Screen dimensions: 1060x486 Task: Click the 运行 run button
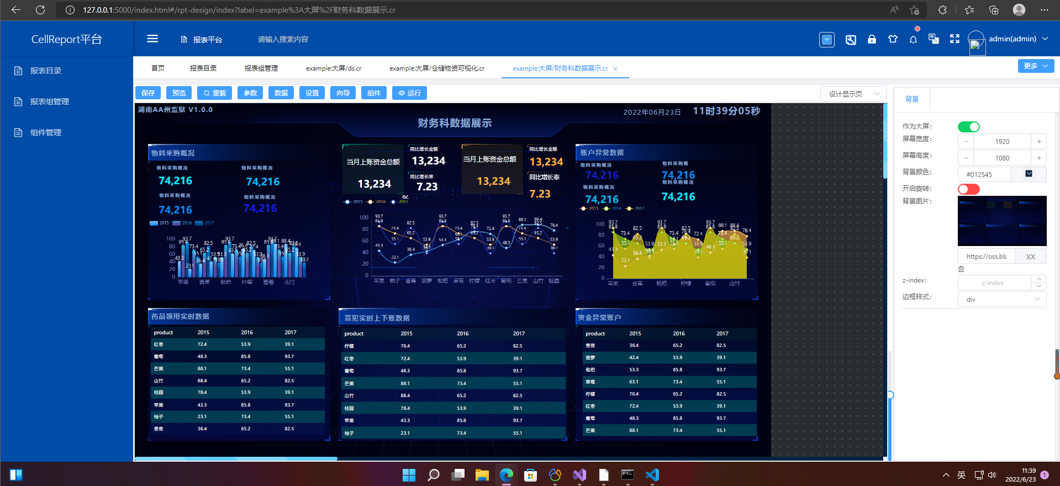point(409,93)
